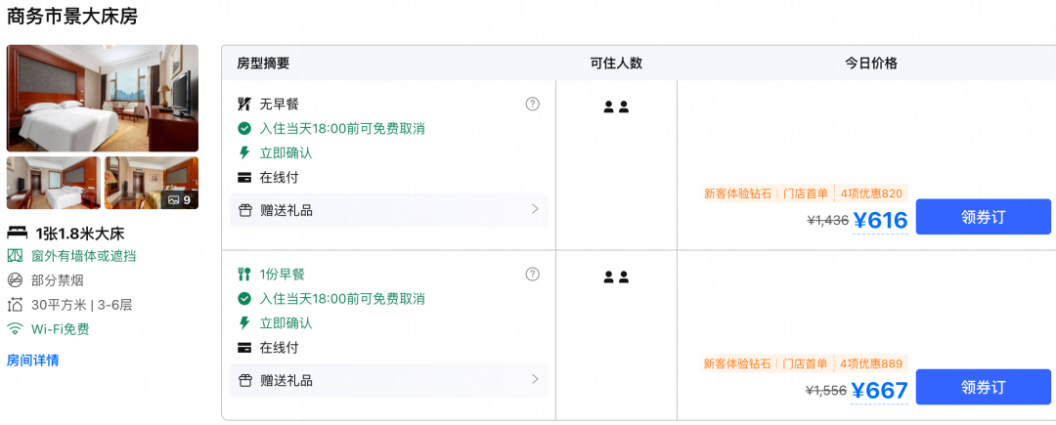Open 4项优惠820 discount tag
Image resolution: width=1056 pixels, height=425 pixels.
[871, 193]
